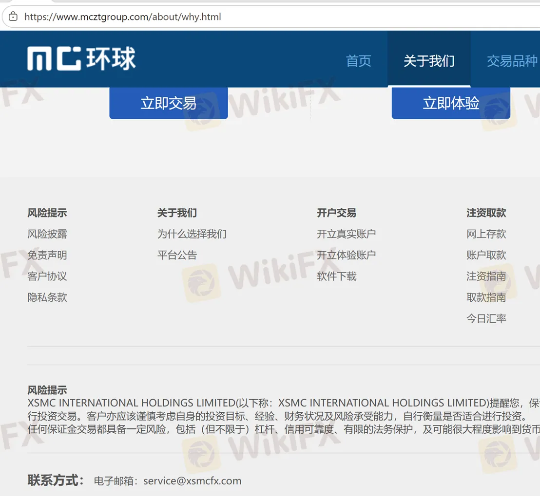Viewport: 540px width, 496px height.
Task: Select the browser address bar URL
Action: tap(123, 17)
